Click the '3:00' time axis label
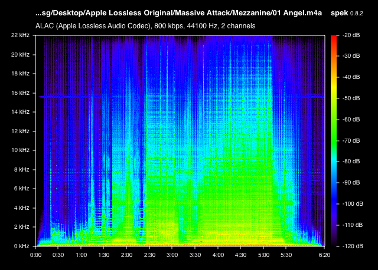Image resolution: width=378 pixels, height=270 pixels. 172,255
